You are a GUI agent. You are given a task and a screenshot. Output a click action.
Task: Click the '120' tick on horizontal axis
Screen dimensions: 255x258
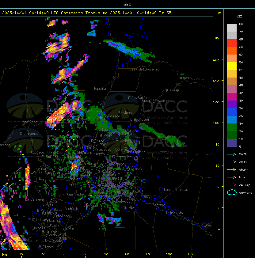click(x=190, y=254)
